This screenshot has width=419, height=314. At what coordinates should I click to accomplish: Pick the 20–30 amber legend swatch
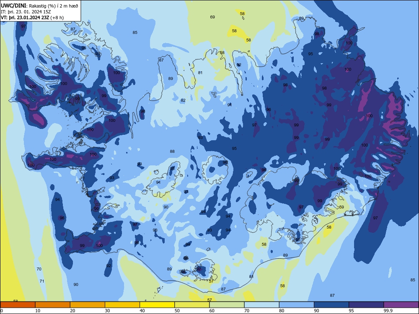[88, 305]
